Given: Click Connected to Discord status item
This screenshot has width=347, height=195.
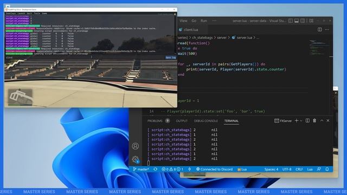Looking at the screenshot, I should 215,170.
